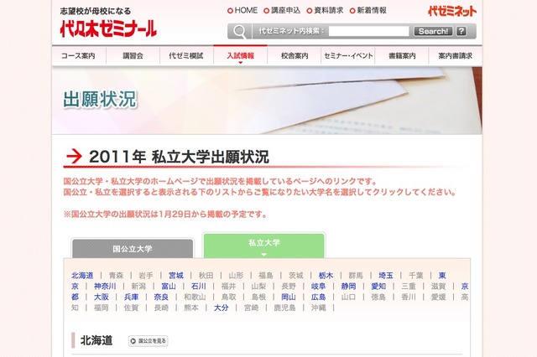This screenshot has height=357, width=537.
Task: Open the 講習会 navigation menu
Action: pos(133,56)
